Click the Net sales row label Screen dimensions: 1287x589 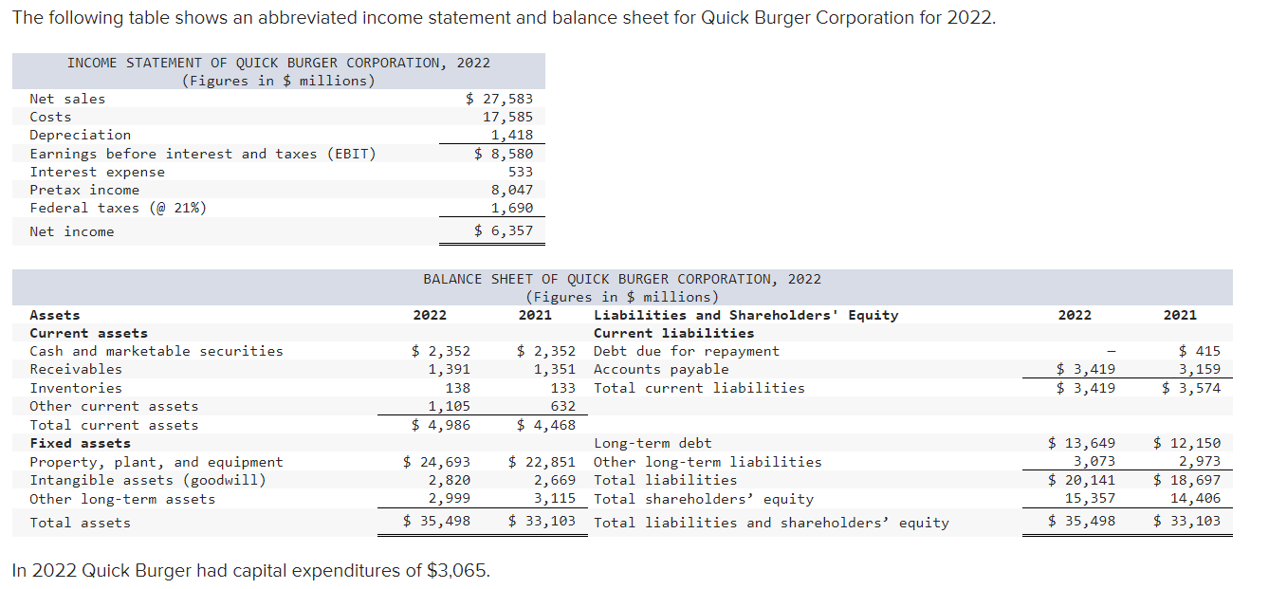tap(67, 99)
